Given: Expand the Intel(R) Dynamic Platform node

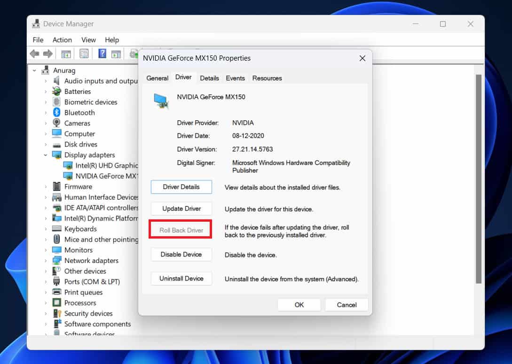Looking at the screenshot, I should (46, 218).
